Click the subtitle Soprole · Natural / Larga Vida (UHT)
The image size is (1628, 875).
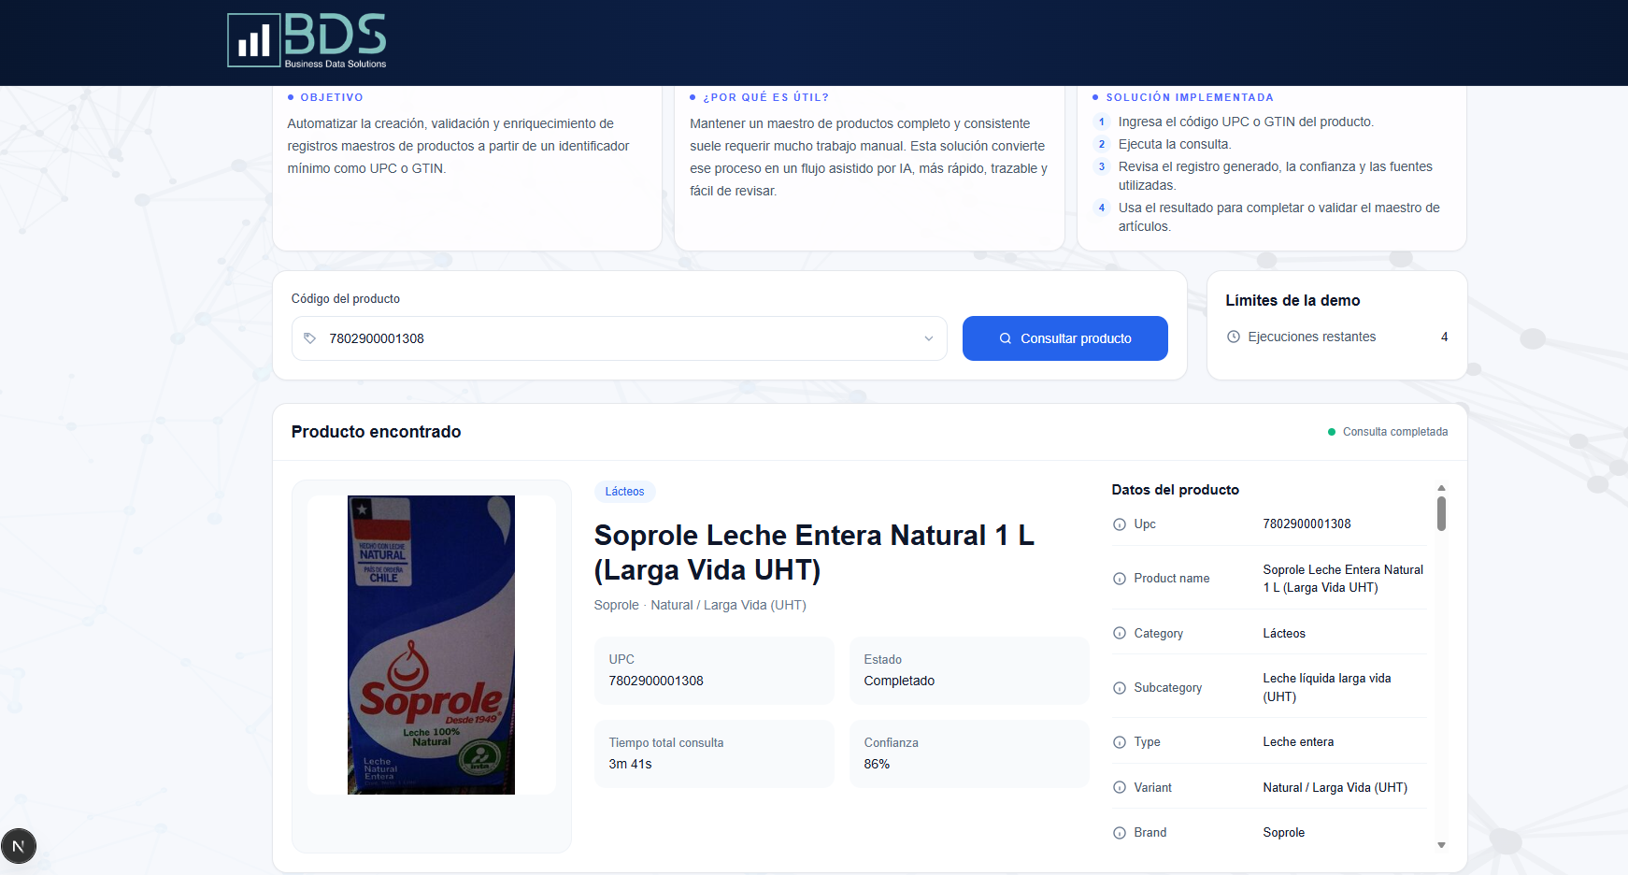coord(700,605)
